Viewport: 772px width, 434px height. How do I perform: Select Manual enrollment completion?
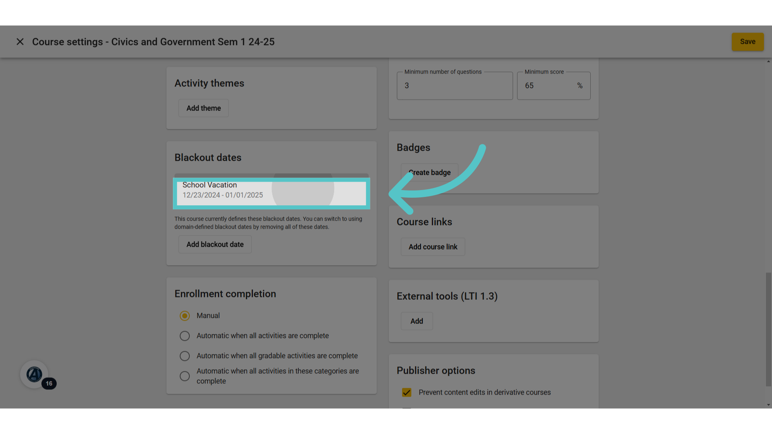[x=185, y=316]
